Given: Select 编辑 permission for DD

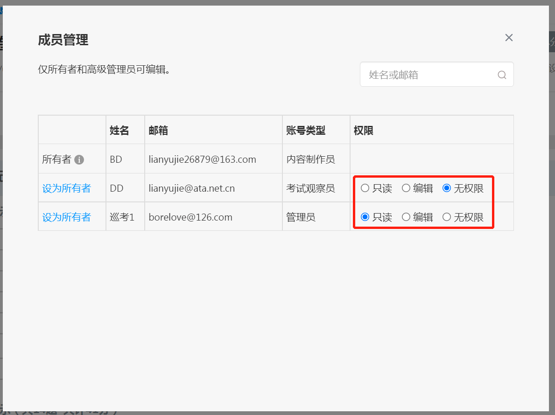Looking at the screenshot, I should point(406,188).
